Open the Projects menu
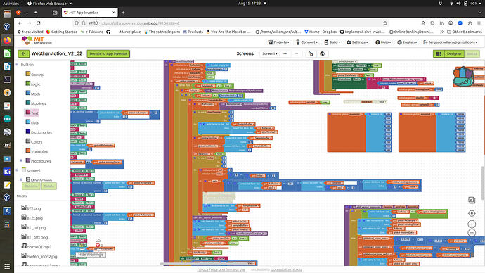485x273 pixels. point(278,42)
